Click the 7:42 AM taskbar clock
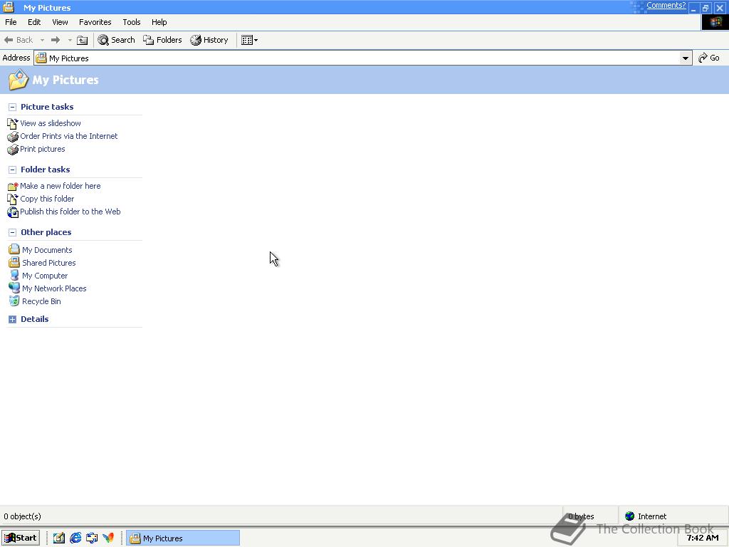The width and height of the screenshot is (729, 547). (703, 538)
